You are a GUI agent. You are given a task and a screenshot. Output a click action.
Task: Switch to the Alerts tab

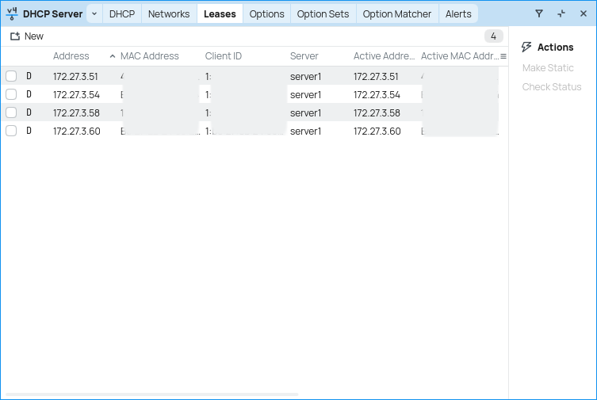point(458,14)
